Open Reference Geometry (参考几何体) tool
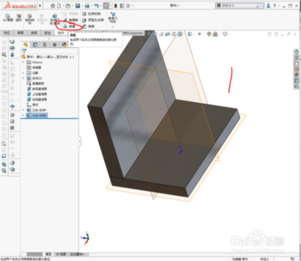The image size is (301, 261). 113,17
